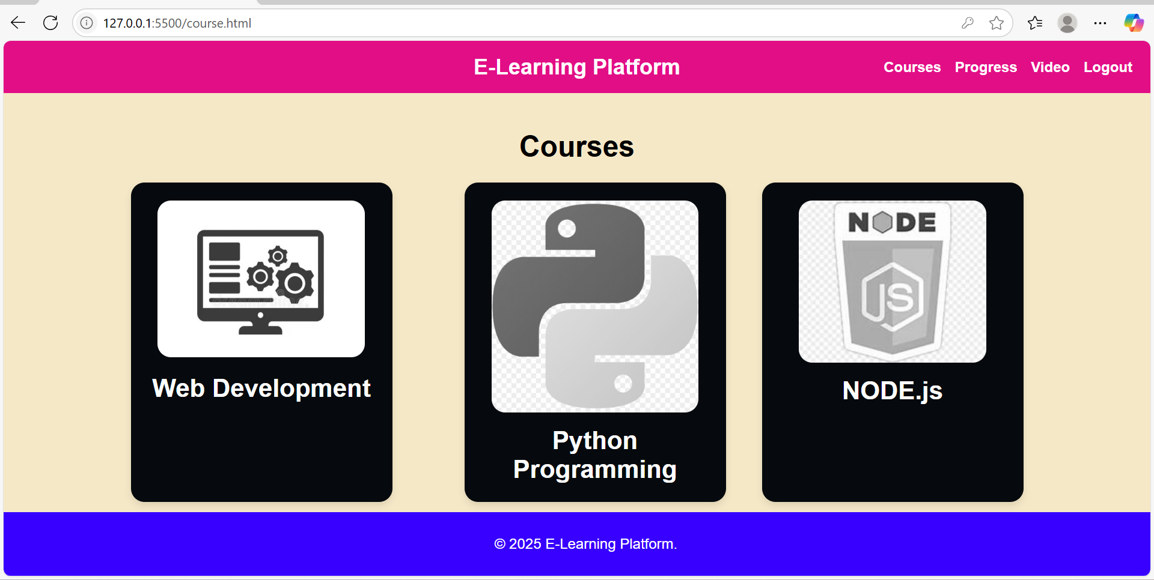
Task: Click the Logout link
Action: click(1108, 67)
